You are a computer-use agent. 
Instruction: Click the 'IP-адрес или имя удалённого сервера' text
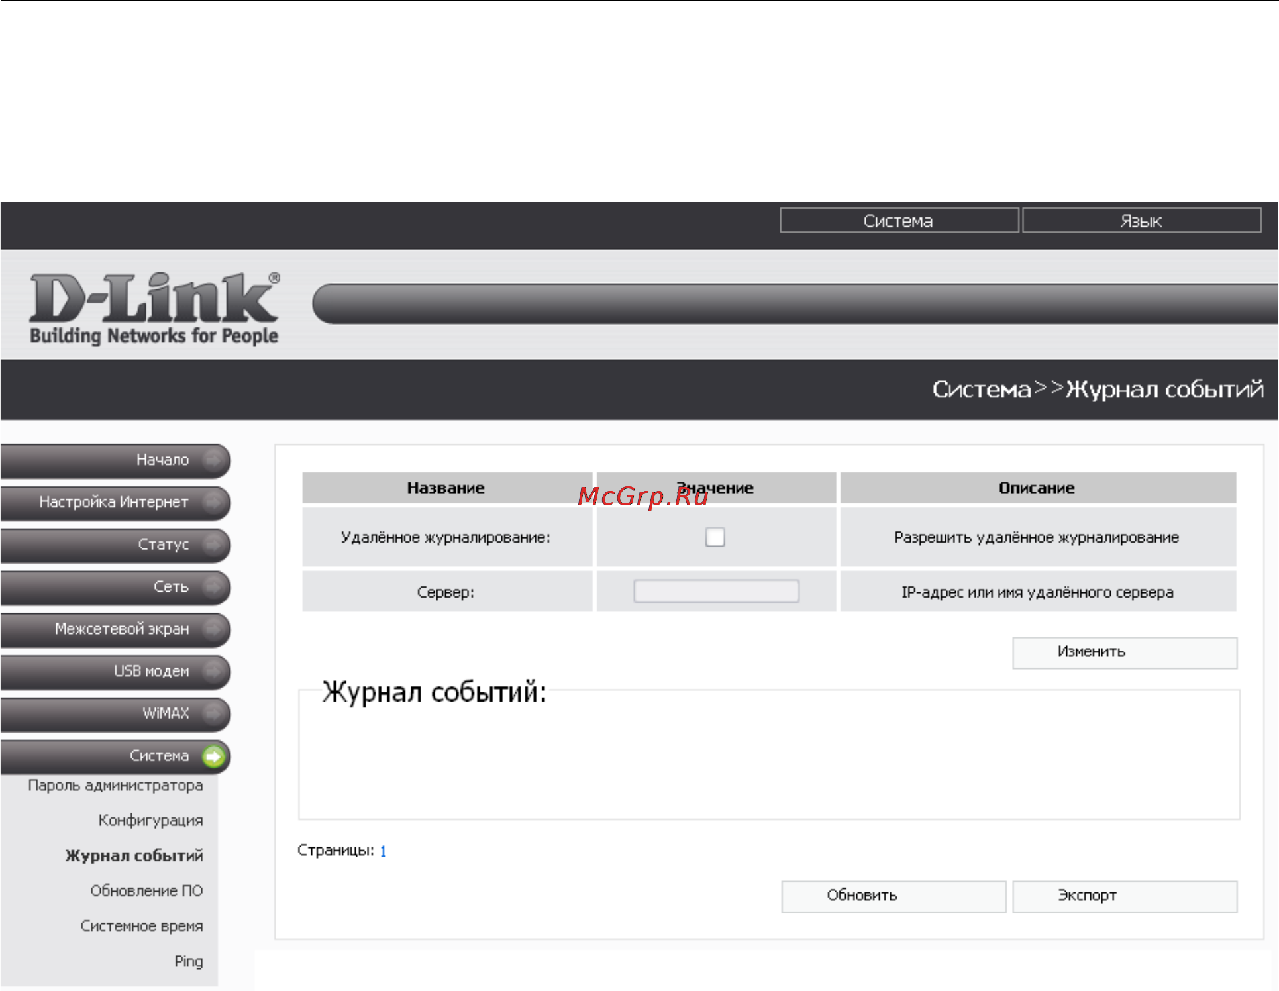click(x=1037, y=592)
